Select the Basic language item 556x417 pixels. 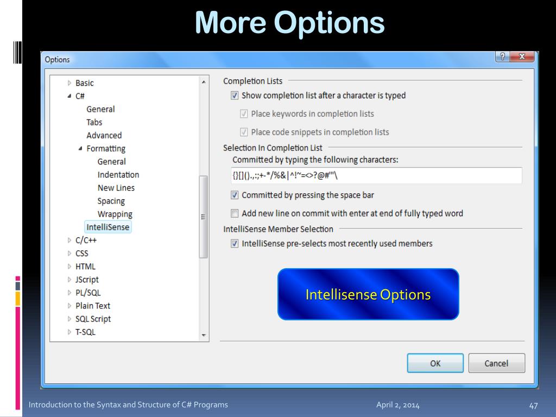point(84,83)
